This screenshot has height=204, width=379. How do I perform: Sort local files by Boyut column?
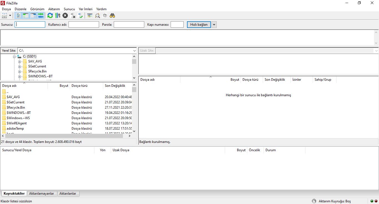59,86
